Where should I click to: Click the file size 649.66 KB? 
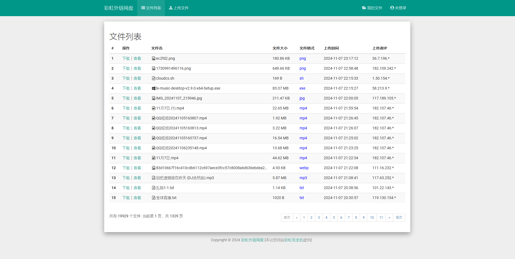pos(281,68)
